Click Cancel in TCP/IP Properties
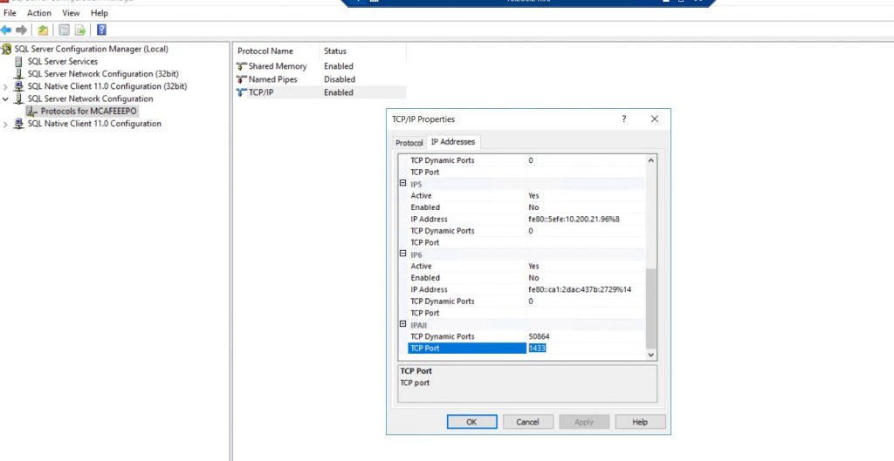The height and width of the screenshot is (461, 894). (527, 422)
